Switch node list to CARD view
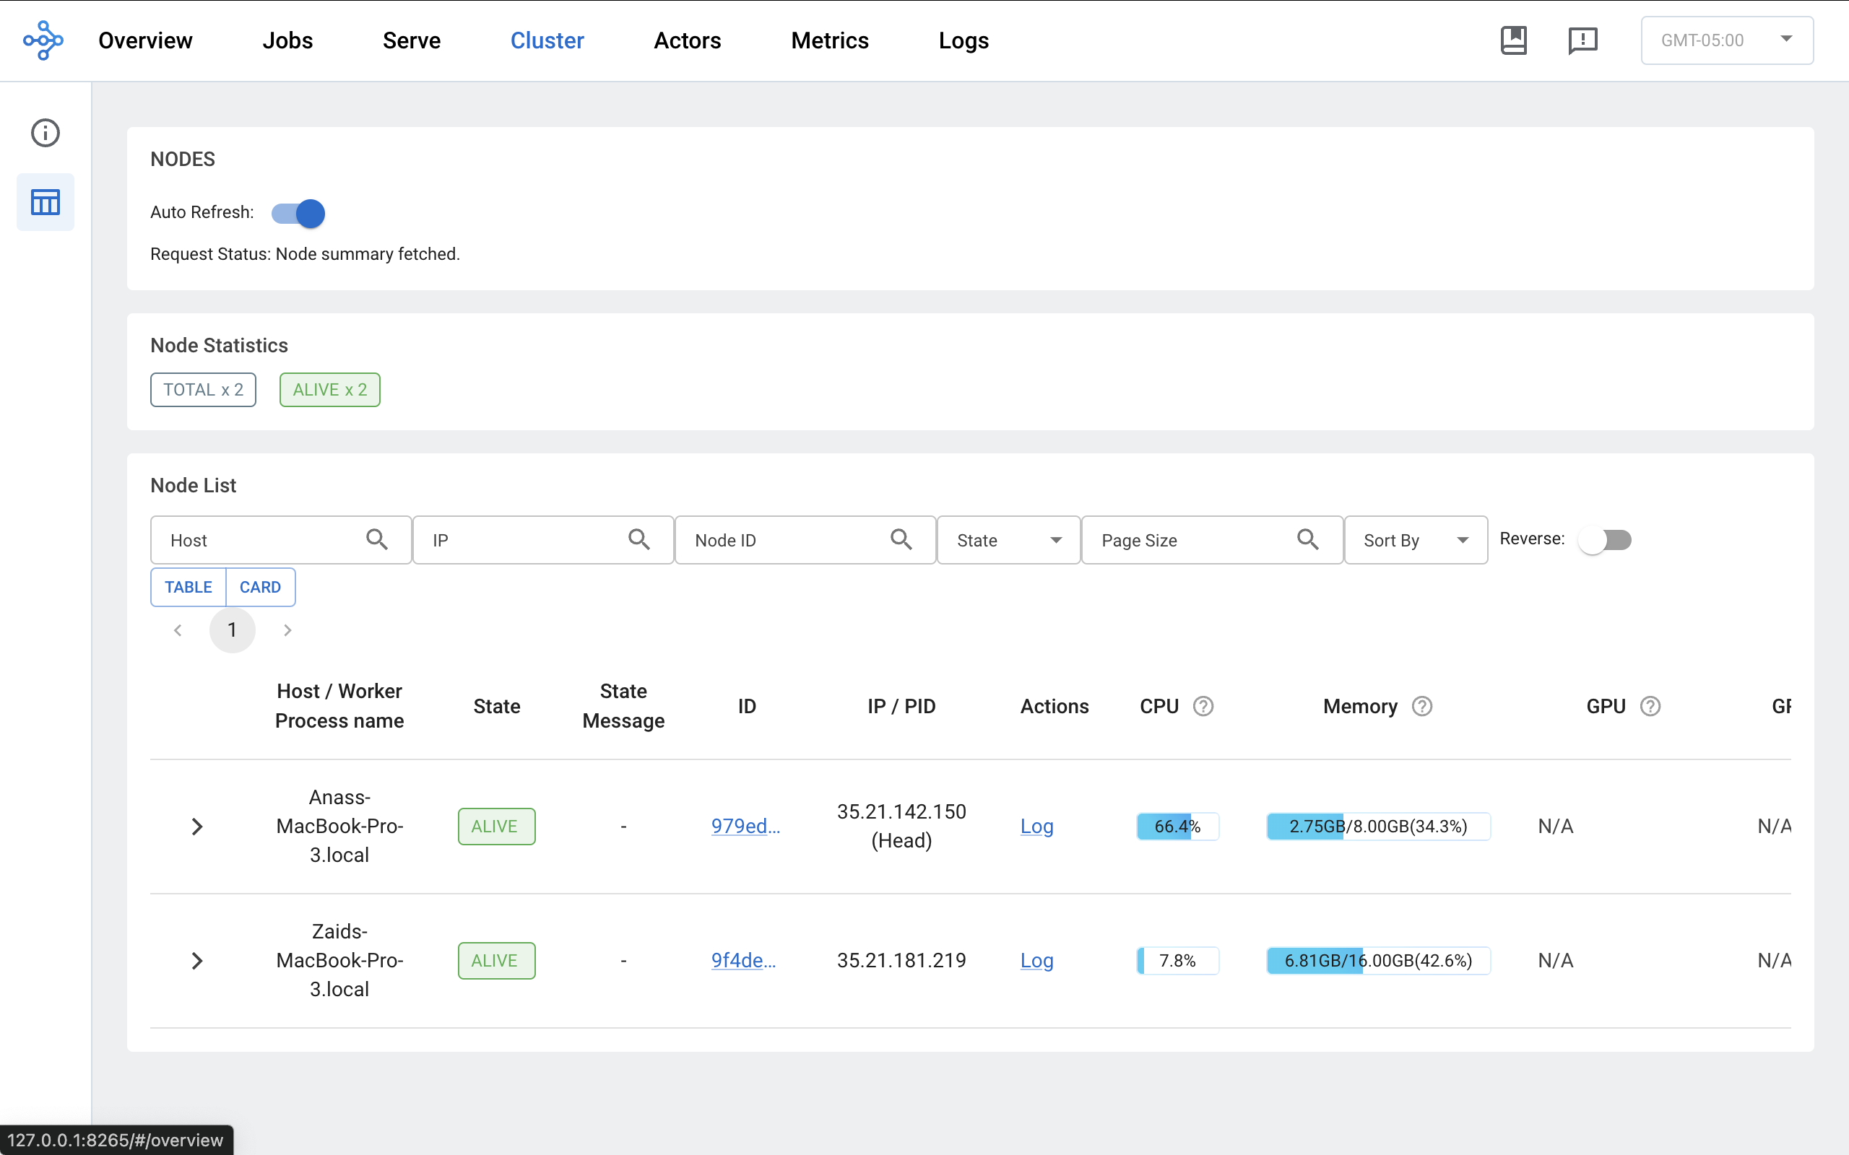This screenshot has height=1155, width=1849. [x=260, y=588]
